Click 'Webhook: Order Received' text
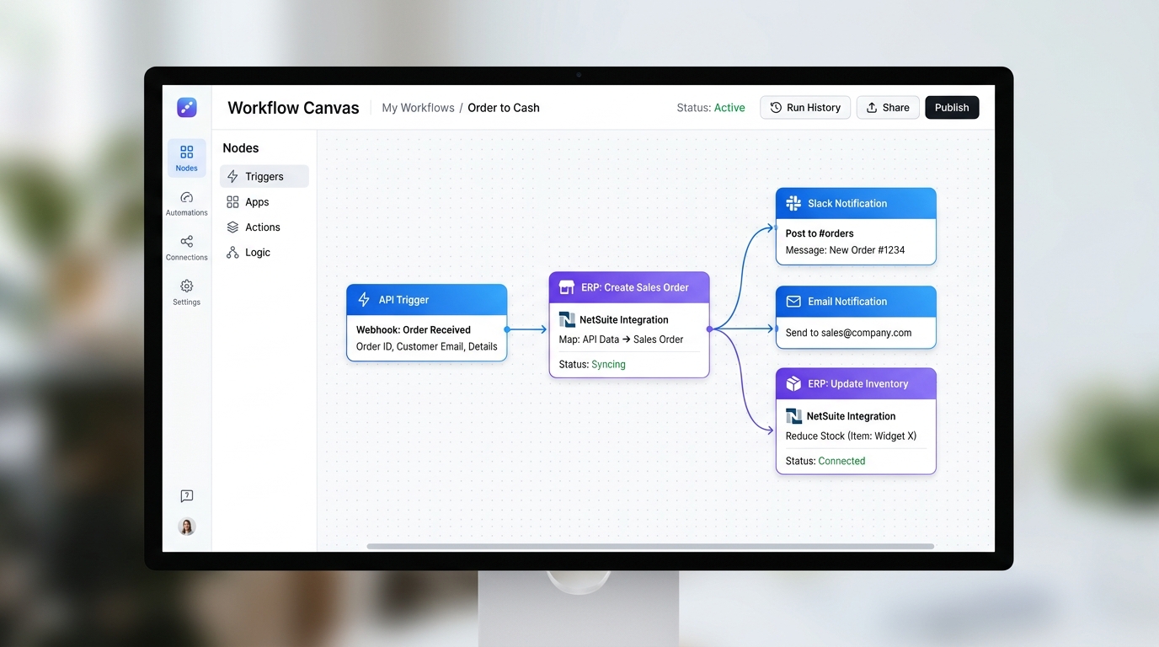The width and height of the screenshot is (1159, 647). [414, 330]
